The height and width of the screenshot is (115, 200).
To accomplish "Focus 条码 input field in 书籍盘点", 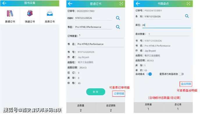I will tap(163, 17).
